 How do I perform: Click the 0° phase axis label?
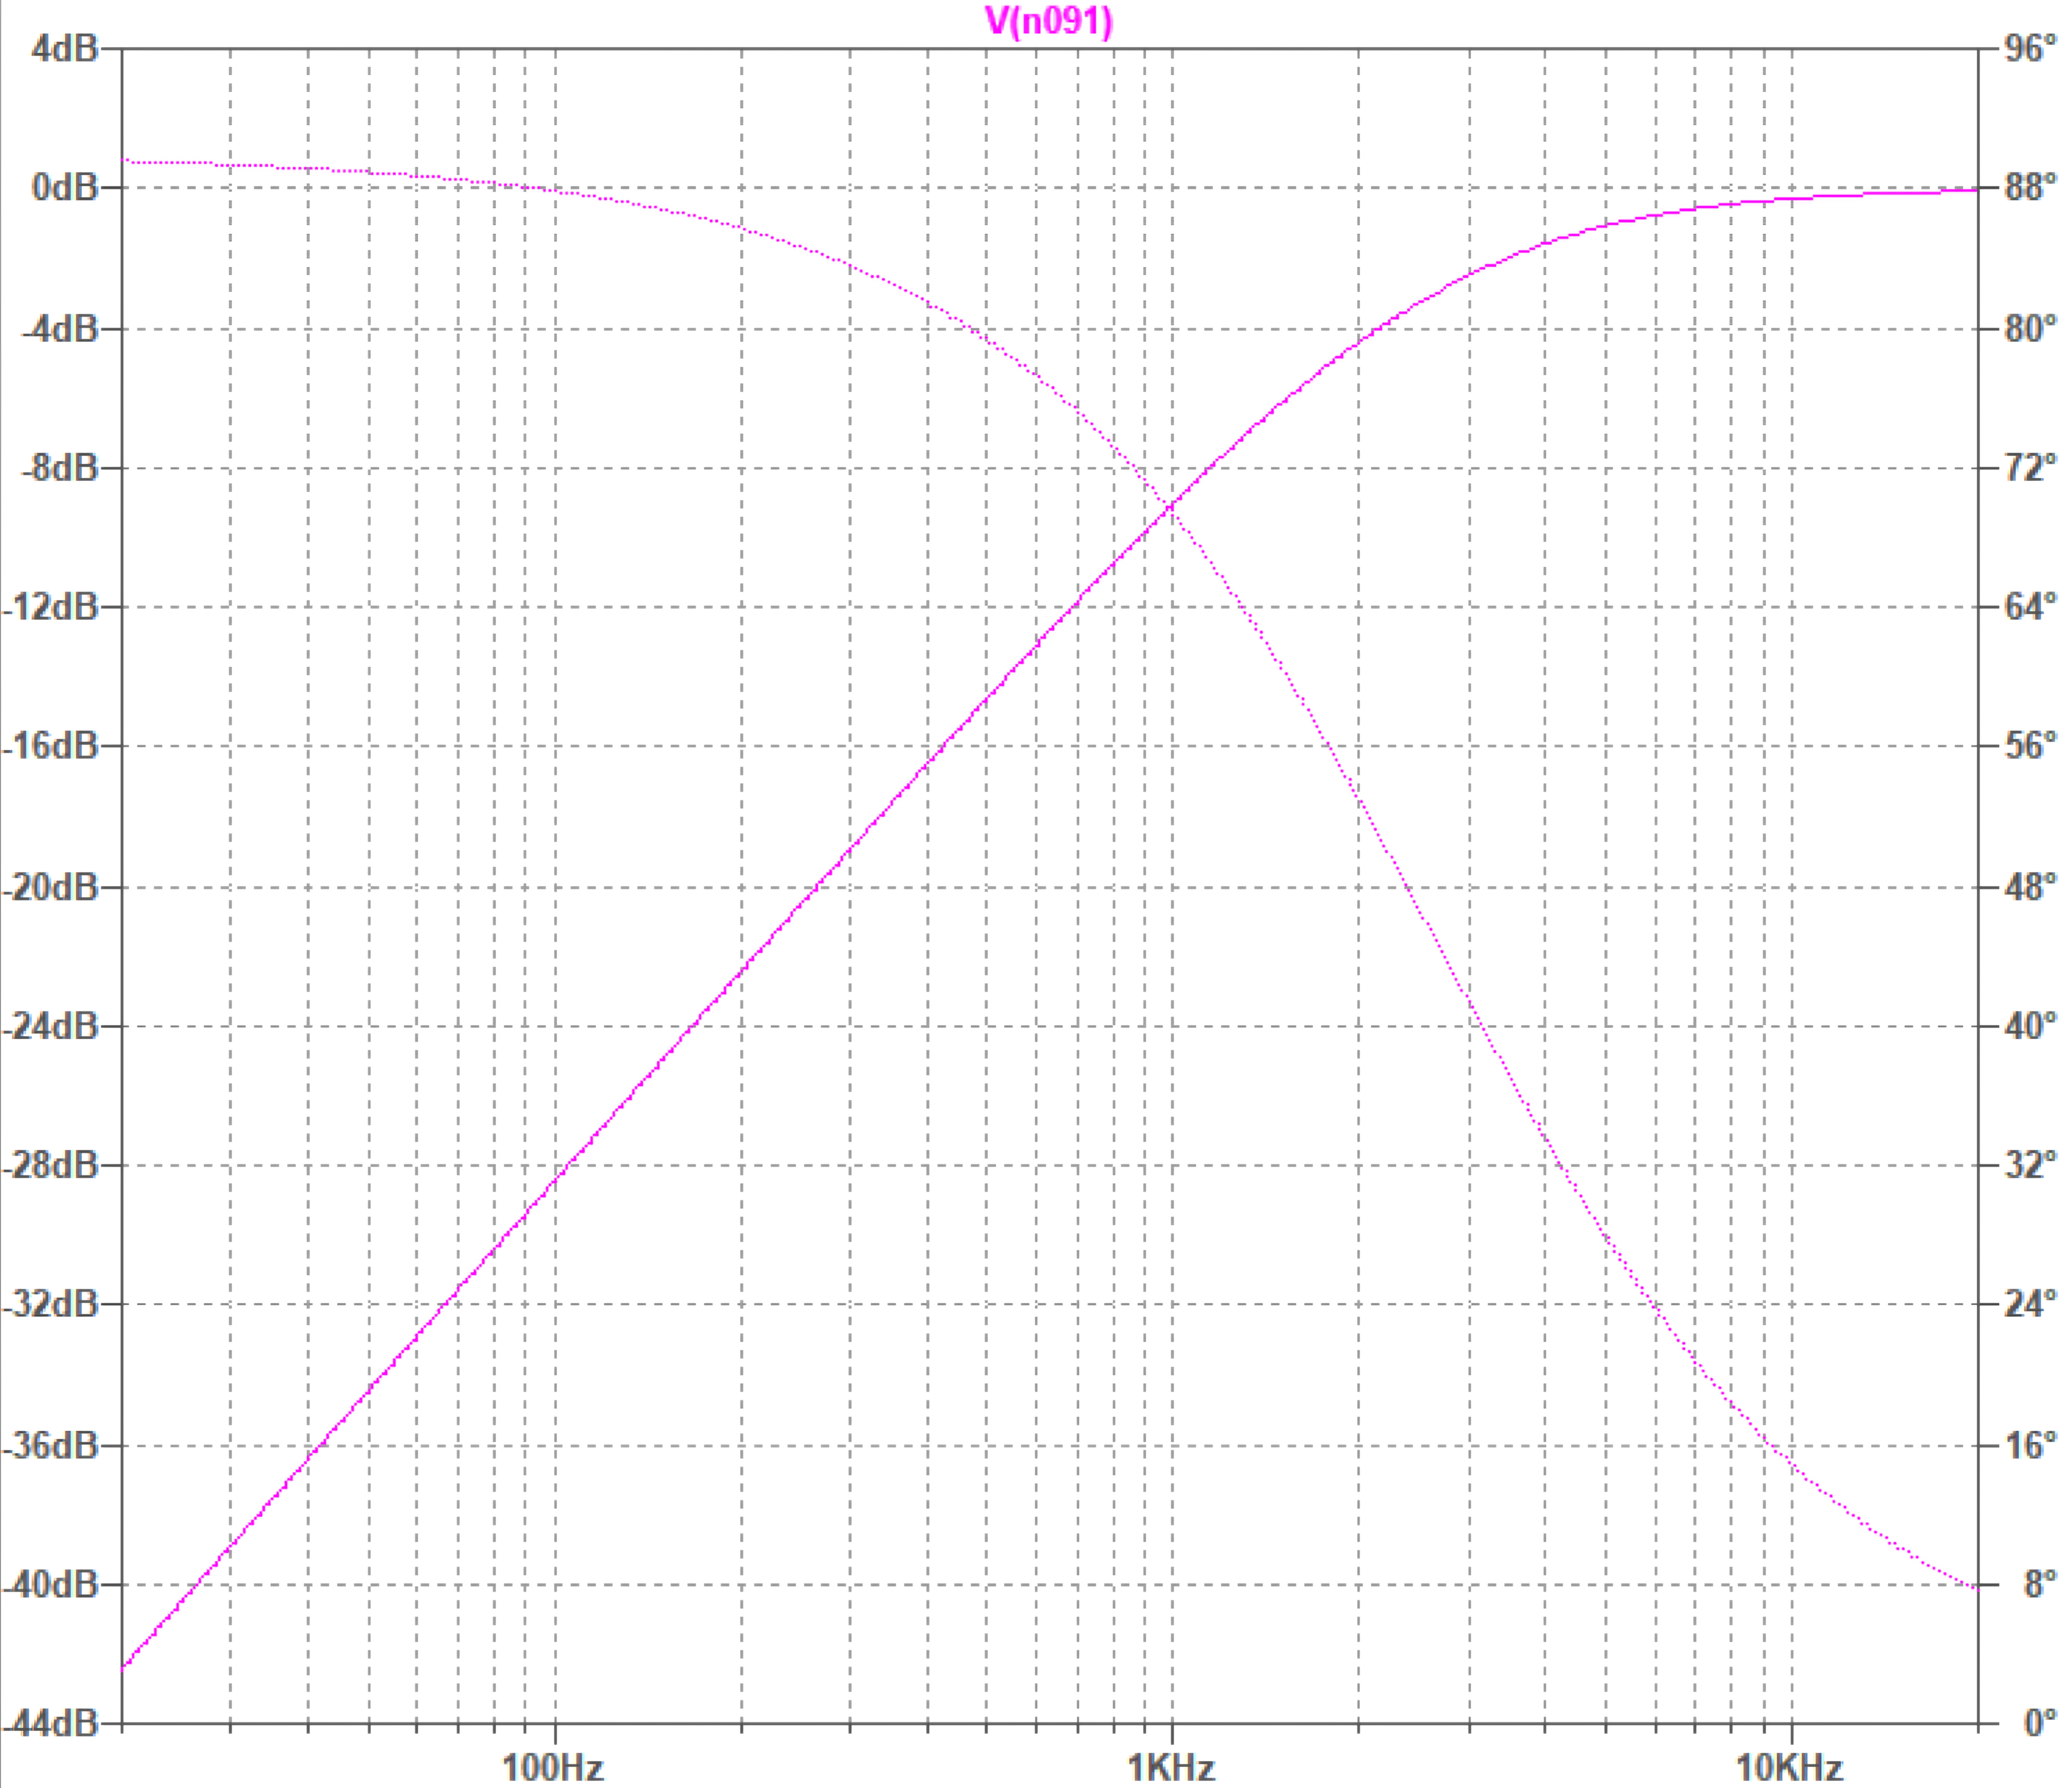[2040, 1723]
